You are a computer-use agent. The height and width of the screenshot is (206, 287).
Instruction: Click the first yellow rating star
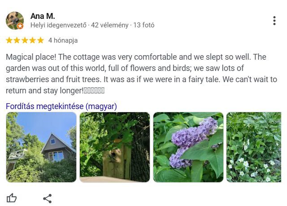(x=9, y=40)
